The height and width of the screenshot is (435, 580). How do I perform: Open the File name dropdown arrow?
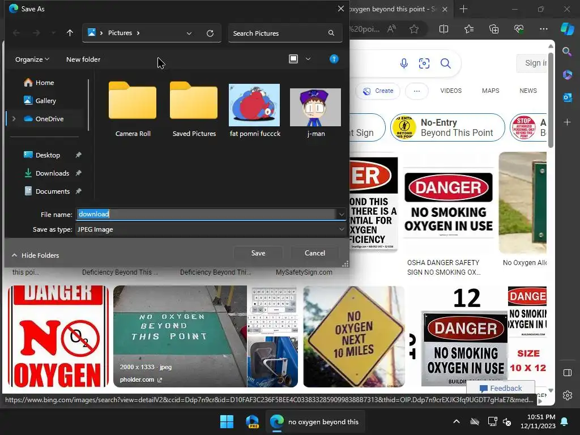click(341, 214)
